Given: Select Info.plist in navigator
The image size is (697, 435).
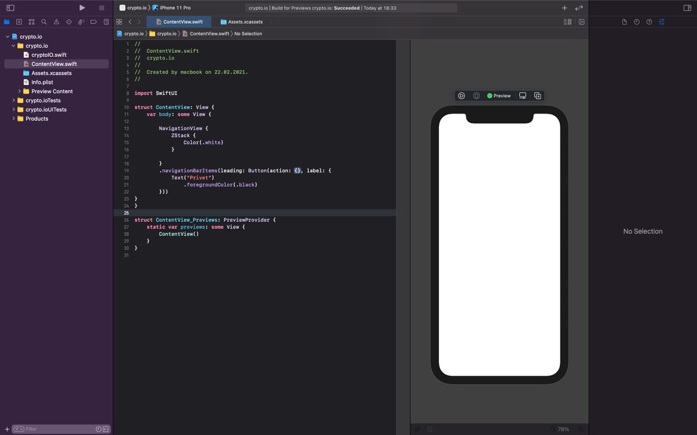Looking at the screenshot, I should 42,83.
